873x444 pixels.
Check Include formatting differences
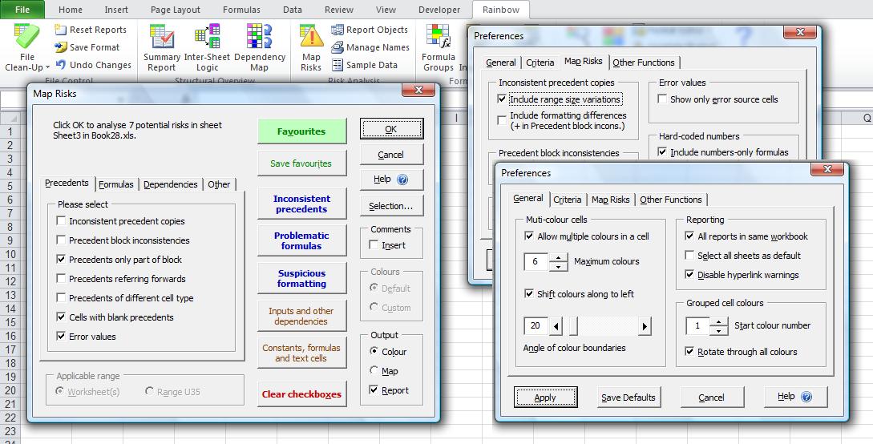click(x=502, y=119)
